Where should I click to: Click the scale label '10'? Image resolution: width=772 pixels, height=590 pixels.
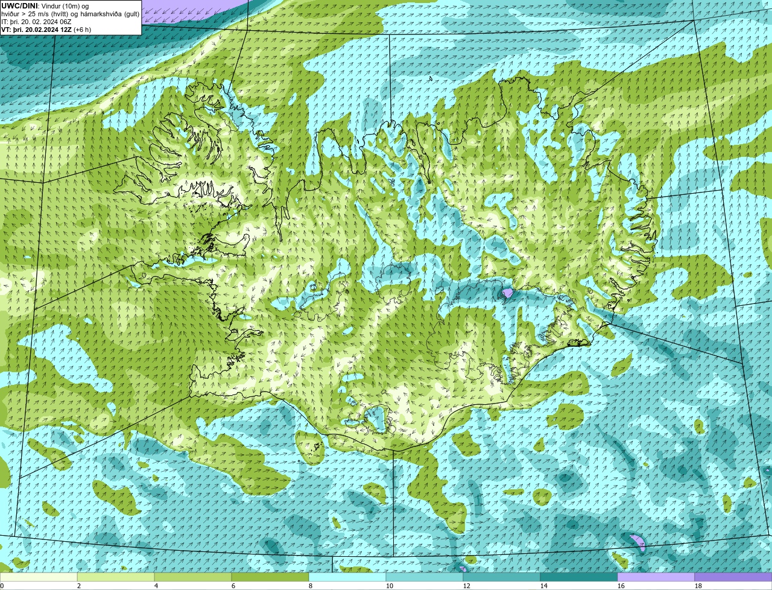pos(390,586)
